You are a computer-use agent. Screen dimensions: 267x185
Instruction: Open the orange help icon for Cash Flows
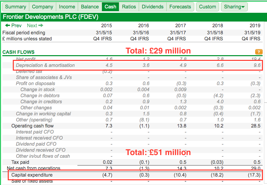click(259, 52)
